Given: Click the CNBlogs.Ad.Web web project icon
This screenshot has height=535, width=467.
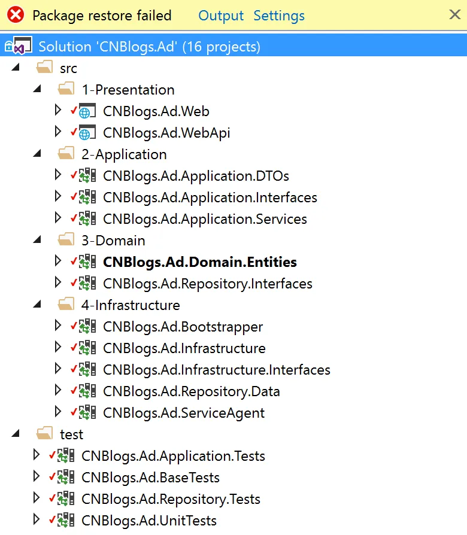Looking at the screenshot, I should pos(87,111).
